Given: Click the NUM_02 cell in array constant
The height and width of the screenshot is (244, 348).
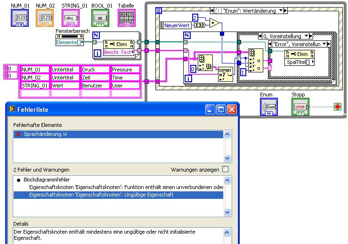Looking at the screenshot, I should click(x=35, y=78).
